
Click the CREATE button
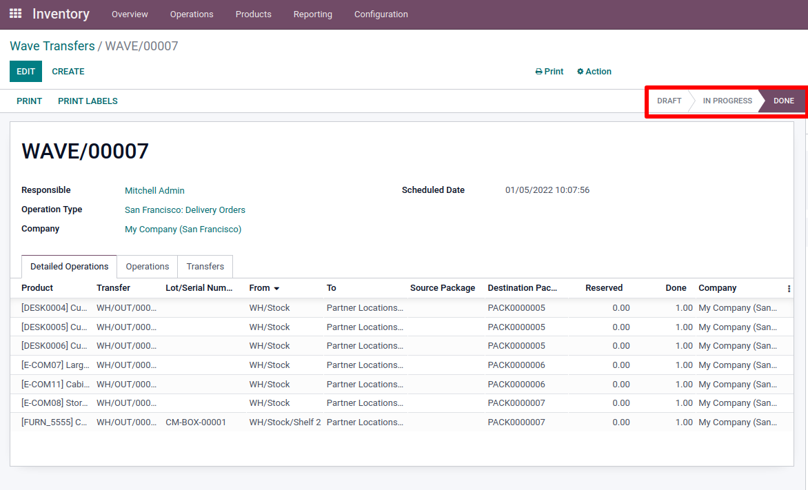click(x=68, y=72)
